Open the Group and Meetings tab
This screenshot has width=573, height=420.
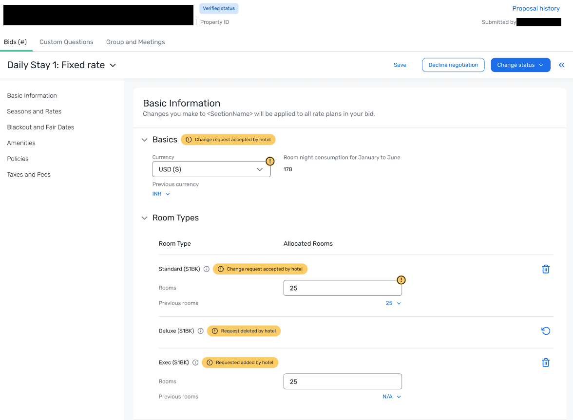click(x=135, y=42)
